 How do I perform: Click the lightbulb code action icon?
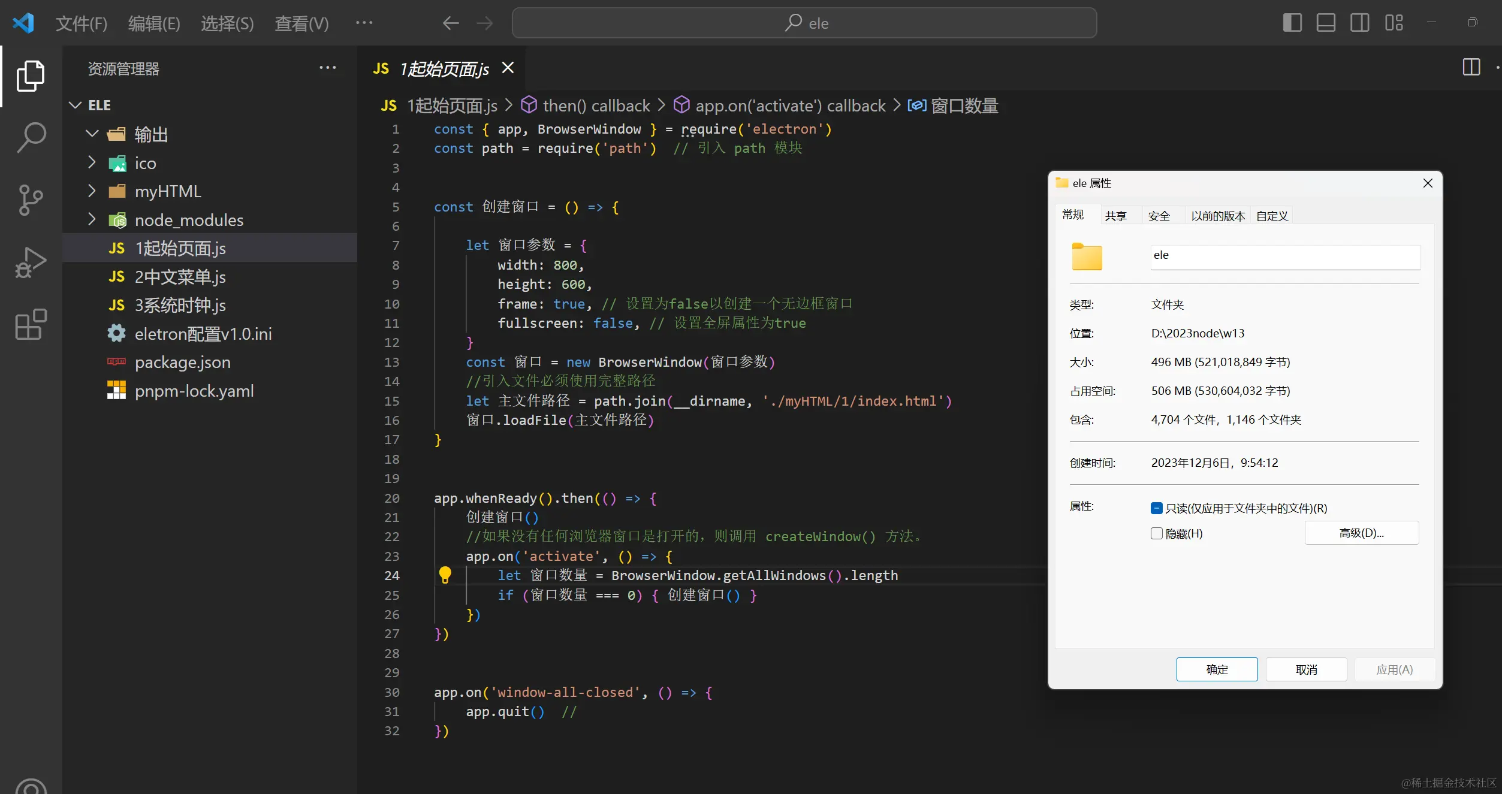pos(445,575)
